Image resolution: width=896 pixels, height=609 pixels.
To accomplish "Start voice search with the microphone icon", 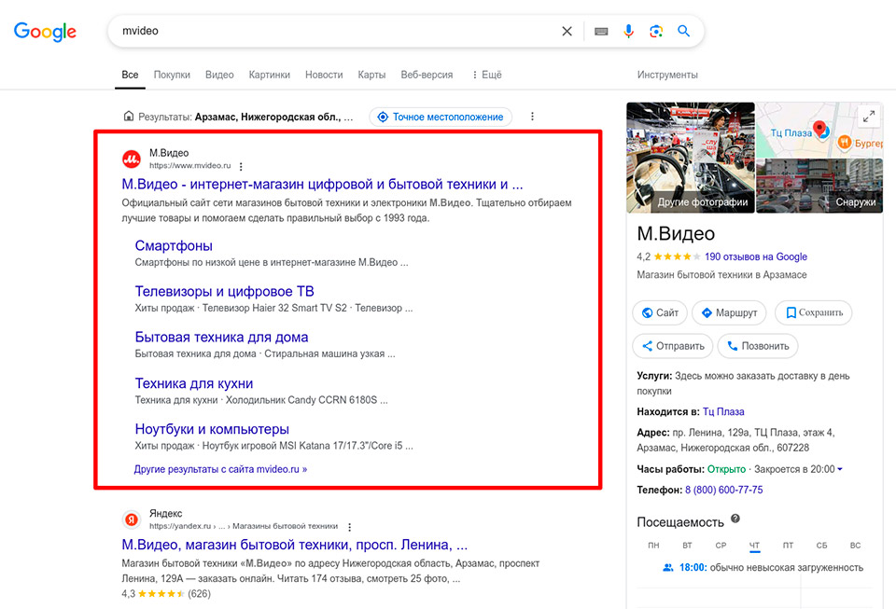I will coord(628,31).
